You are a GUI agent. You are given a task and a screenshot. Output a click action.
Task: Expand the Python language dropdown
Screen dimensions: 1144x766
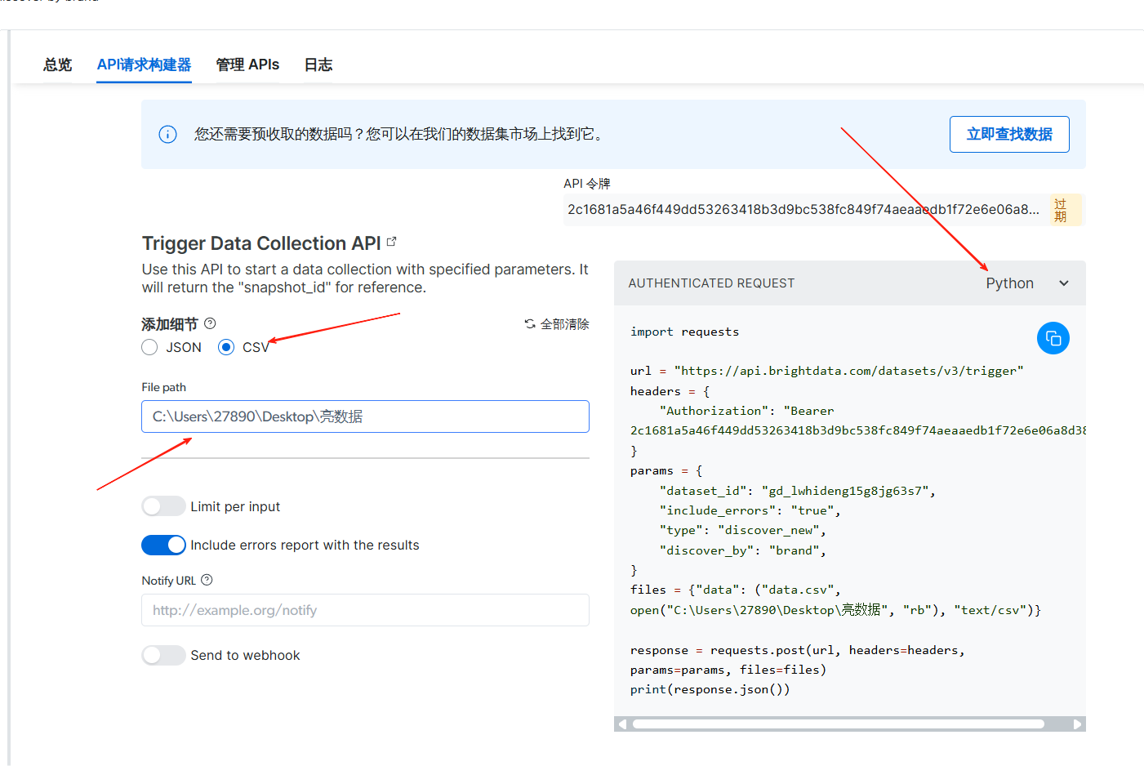1027,283
